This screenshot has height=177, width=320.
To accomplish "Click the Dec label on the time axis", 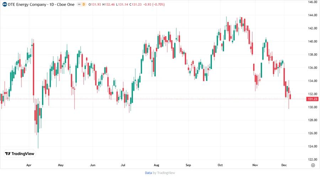I will (284, 165).
